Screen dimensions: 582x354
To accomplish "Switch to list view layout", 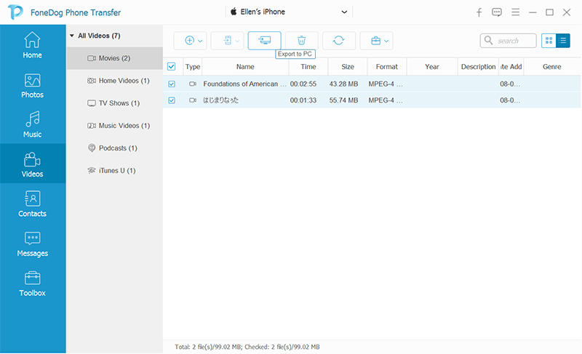I will point(563,41).
